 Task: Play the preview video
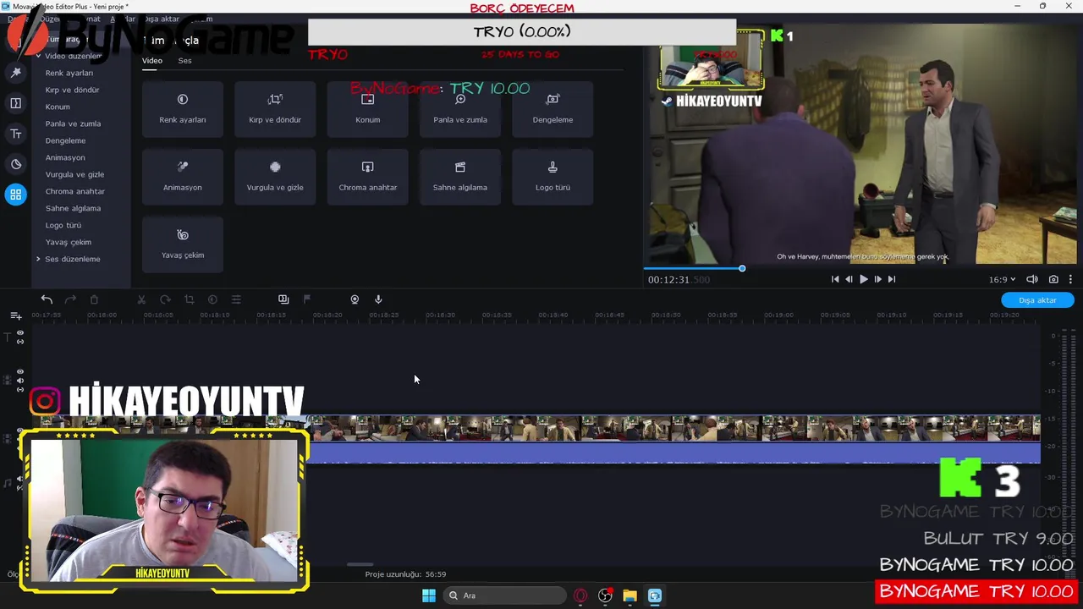click(x=863, y=279)
